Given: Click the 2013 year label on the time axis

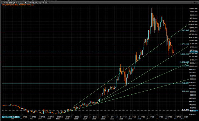Looking at the screenshot, I should 167,119.
